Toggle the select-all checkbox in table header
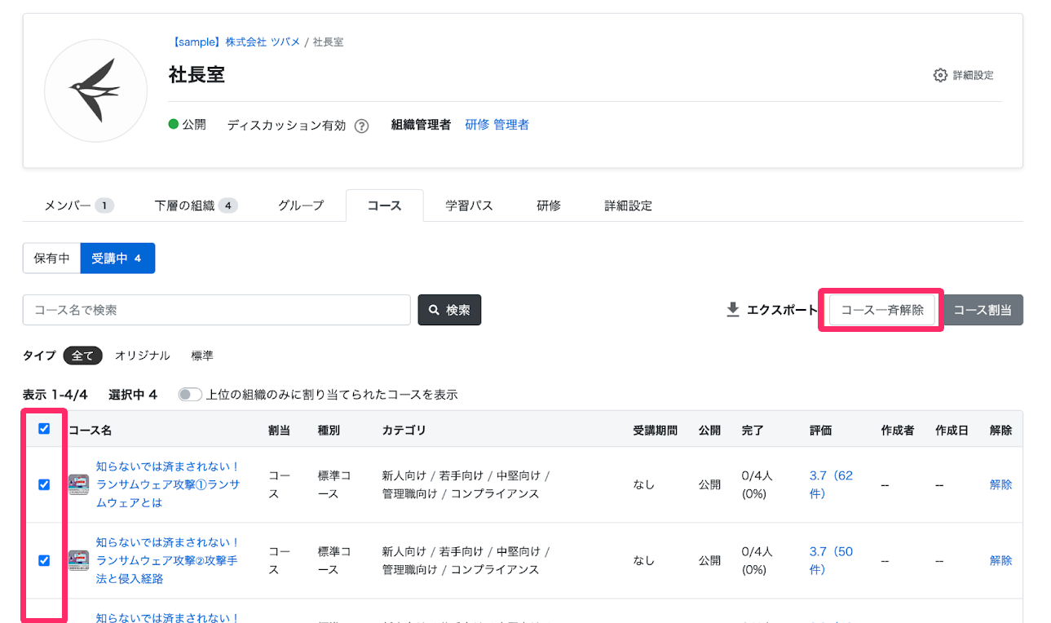 tap(44, 429)
